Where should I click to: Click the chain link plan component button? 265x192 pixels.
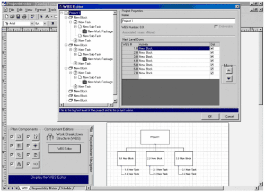pyautogui.click(x=19, y=155)
